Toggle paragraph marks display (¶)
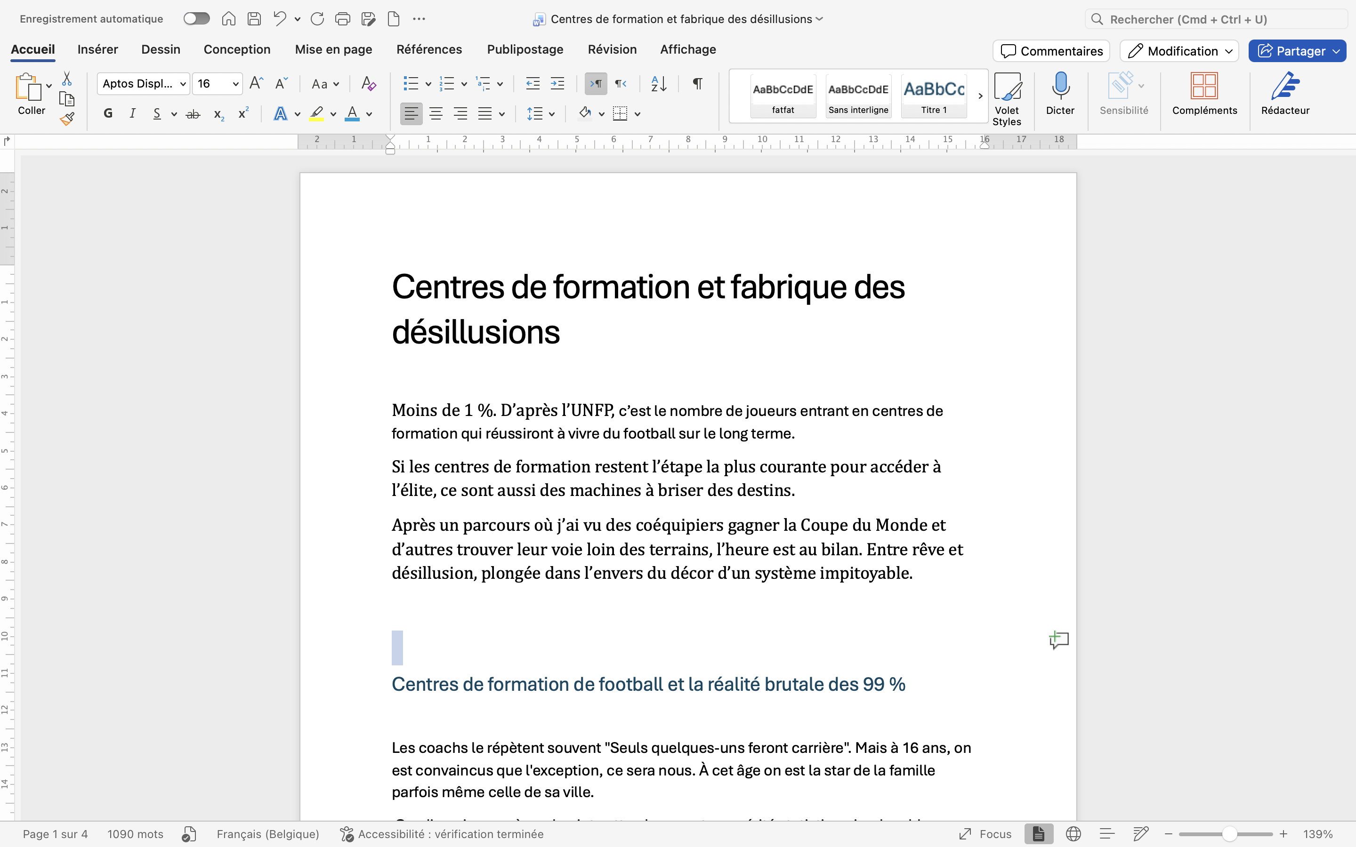 click(x=697, y=84)
